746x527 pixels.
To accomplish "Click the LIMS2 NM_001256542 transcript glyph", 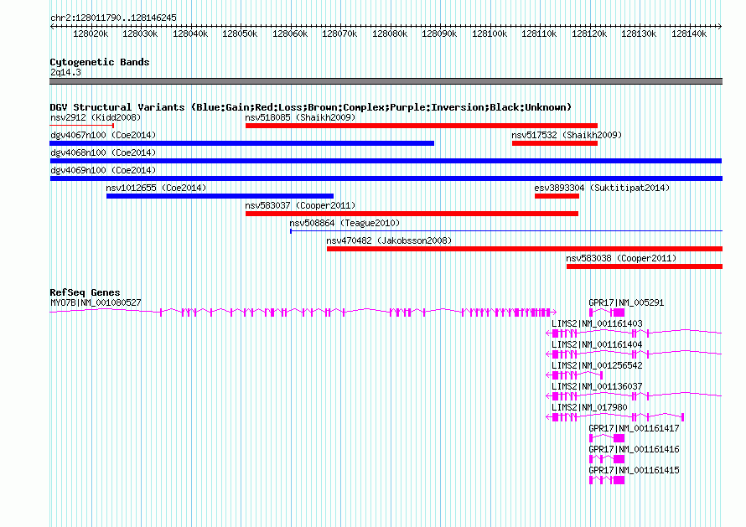I will pyautogui.click(x=574, y=375).
